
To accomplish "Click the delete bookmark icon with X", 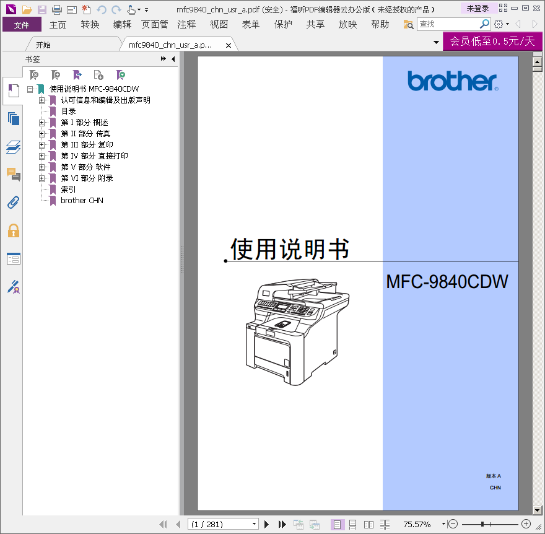I will [34, 75].
